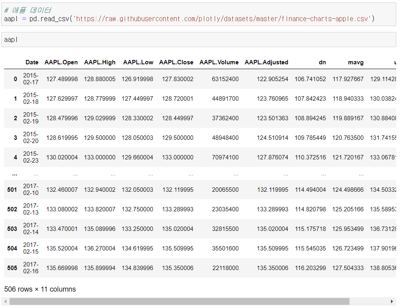This screenshot has height=308, width=401.
Task: Click the row index 3 label
Action: pyautogui.click(x=15, y=138)
